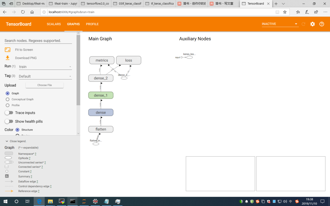The image size is (330, 206).
Task: Open the INACTIVE plugins dropdown
Action: tap(280, 24)
